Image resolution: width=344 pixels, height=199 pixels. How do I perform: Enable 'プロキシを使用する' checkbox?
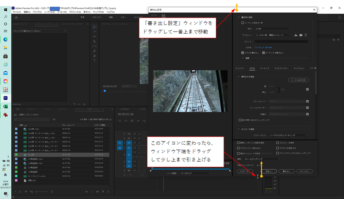click(278, 148)
